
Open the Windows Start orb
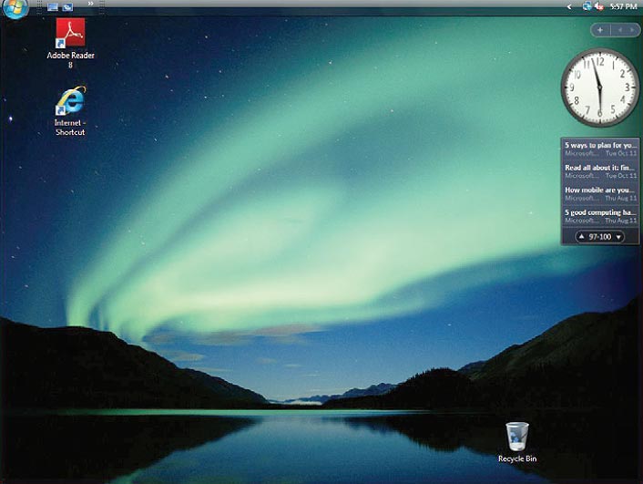point(15,7)
